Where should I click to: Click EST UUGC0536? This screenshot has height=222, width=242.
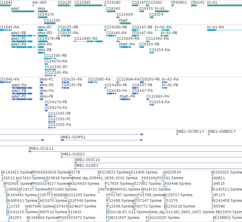coord(172,172)
